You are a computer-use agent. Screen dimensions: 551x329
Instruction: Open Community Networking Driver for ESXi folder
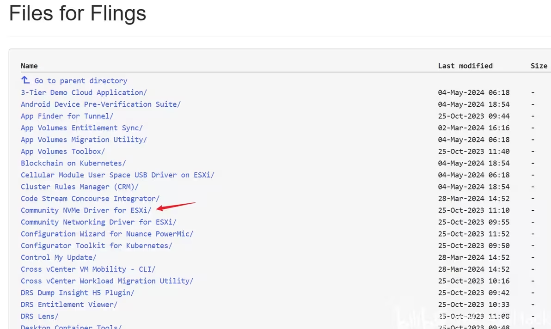[x=98, y=222]
